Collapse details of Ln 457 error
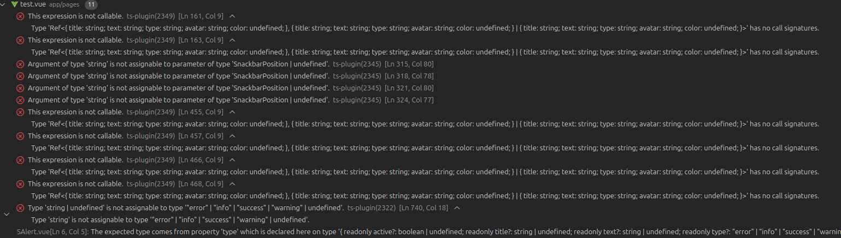Image resolution: width=841 pixels, height=238 pixels. tap(233, 136)
